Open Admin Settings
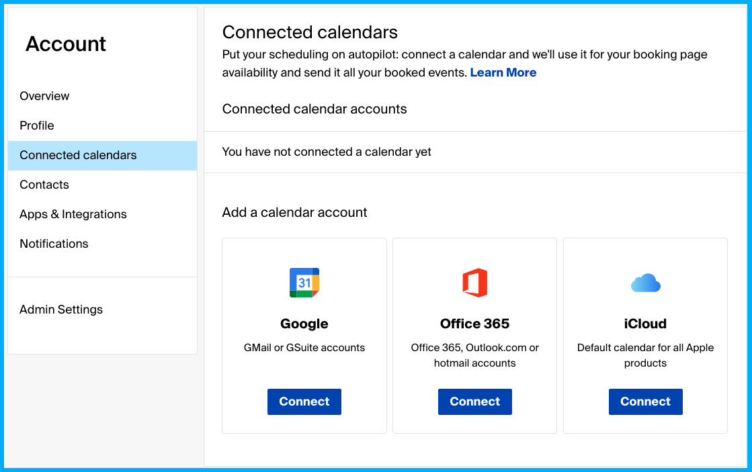This screenshot has width=752, height=472. pyautogui.click(x=61, y=310)
